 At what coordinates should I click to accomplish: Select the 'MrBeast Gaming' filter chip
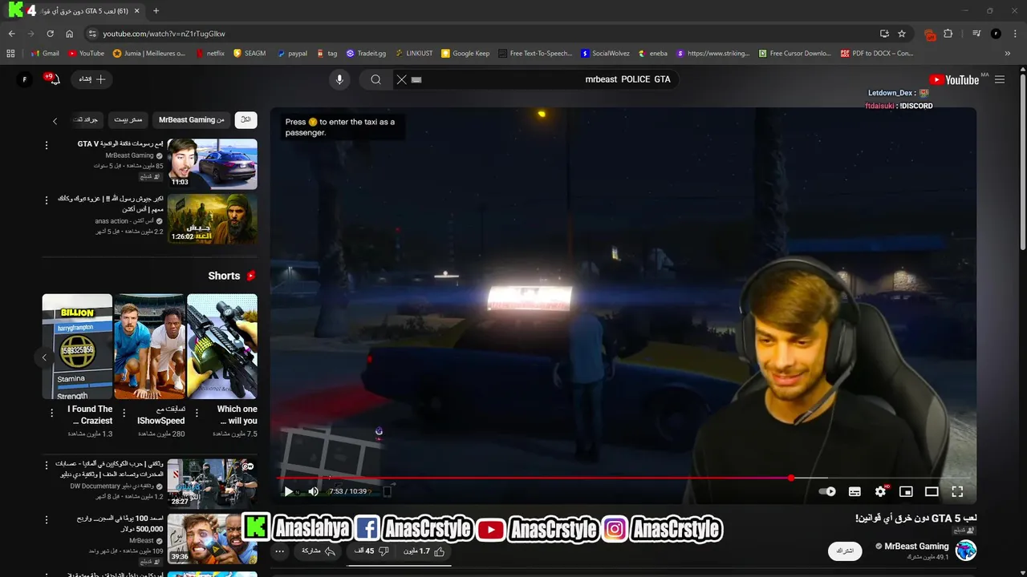pyautogui.click(x=191, y=119)
